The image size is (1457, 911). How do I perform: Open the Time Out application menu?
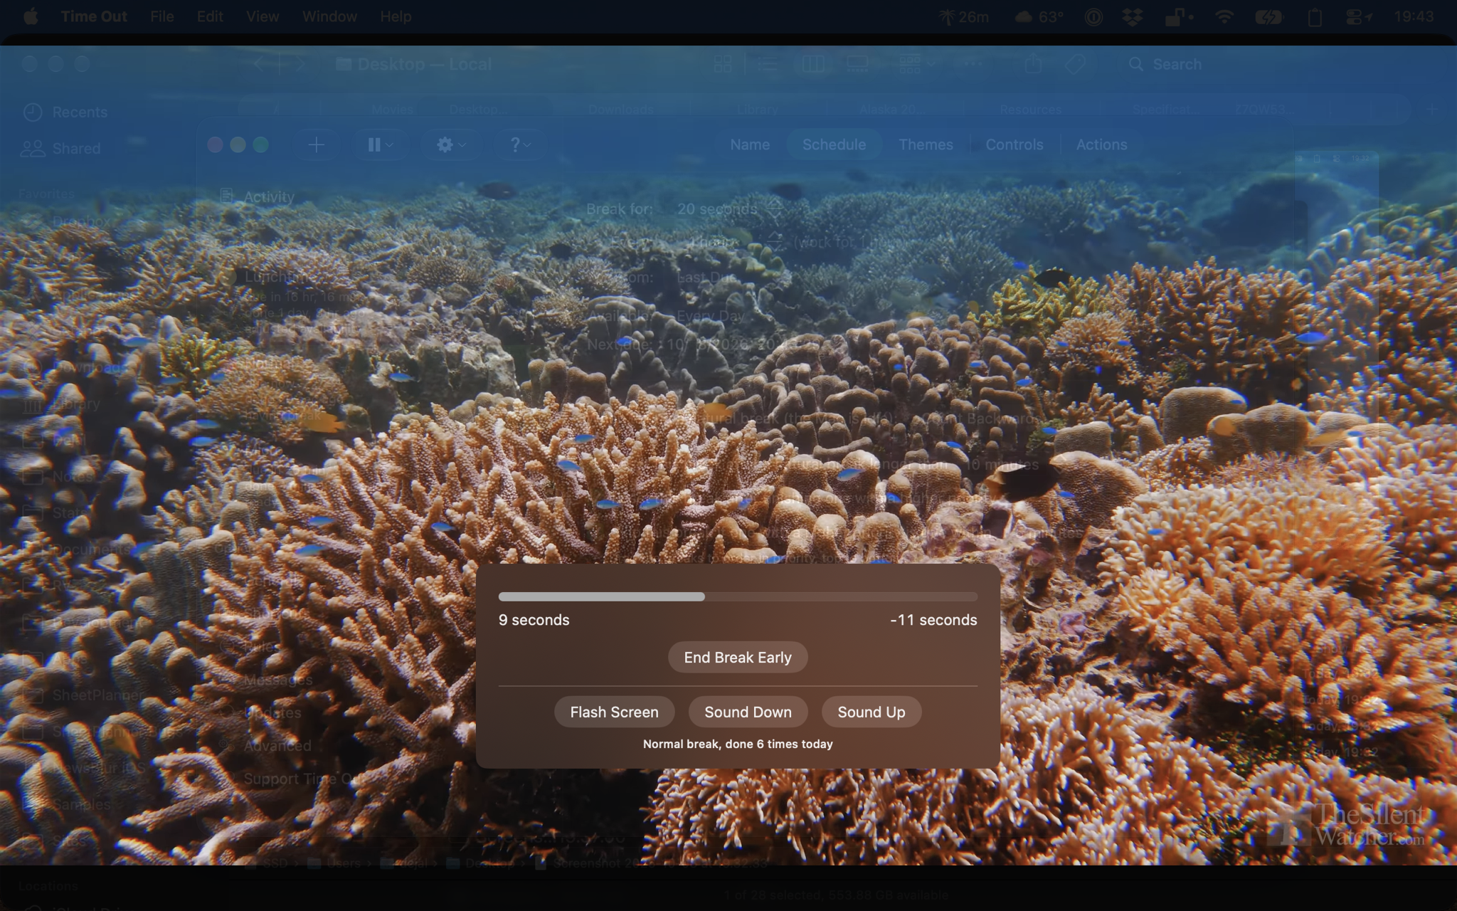click(94, 16)
